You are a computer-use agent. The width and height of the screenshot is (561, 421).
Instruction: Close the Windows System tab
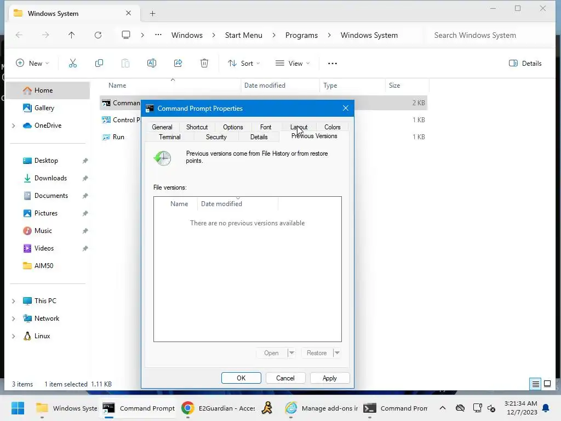[x=128, y=13]
